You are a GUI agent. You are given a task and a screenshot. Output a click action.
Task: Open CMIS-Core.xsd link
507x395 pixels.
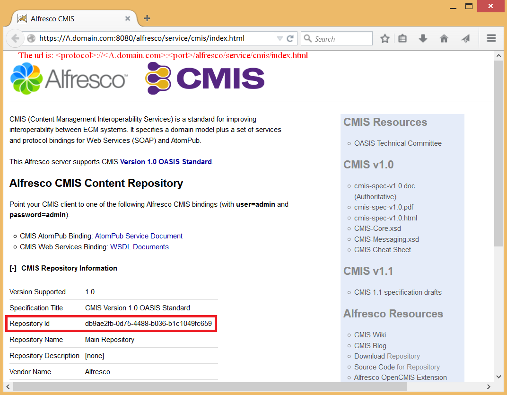377,228
